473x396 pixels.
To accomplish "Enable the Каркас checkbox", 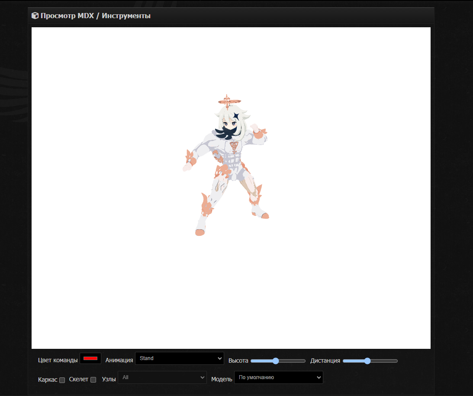I will click(x=62, y=380).
